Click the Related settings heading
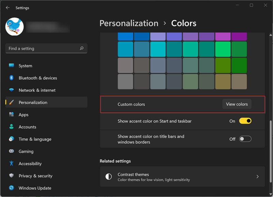The image size is (273, 197). click(115, 161)
